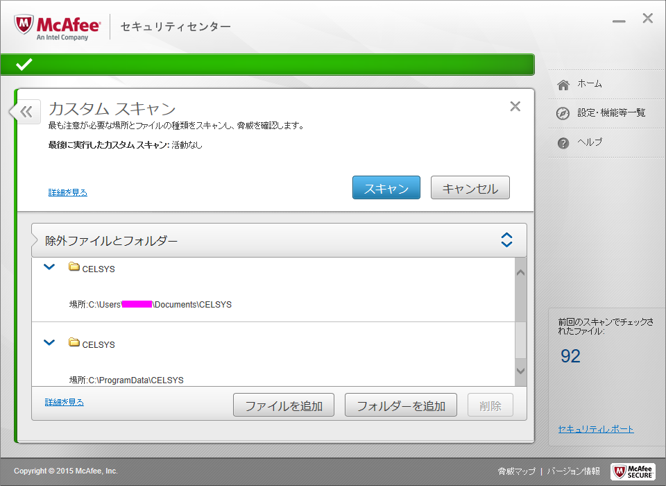Click scroll-up arrow of exclusion list
The height and width of the screenshot is (486, 666).
(x=521, y=273)
